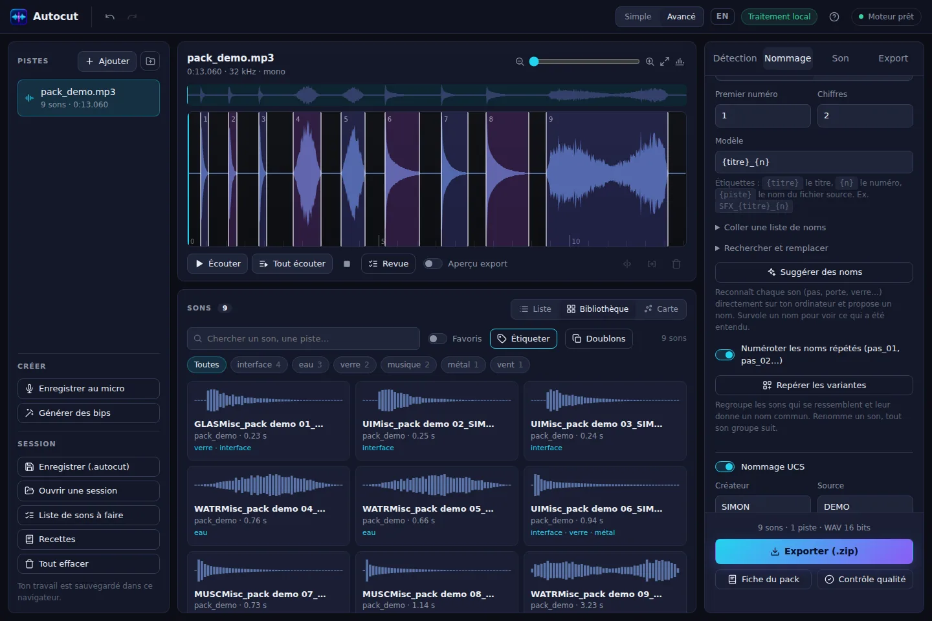Toggle the Favoris filter switch
This screenshot has width=932, height=621.
438,339
